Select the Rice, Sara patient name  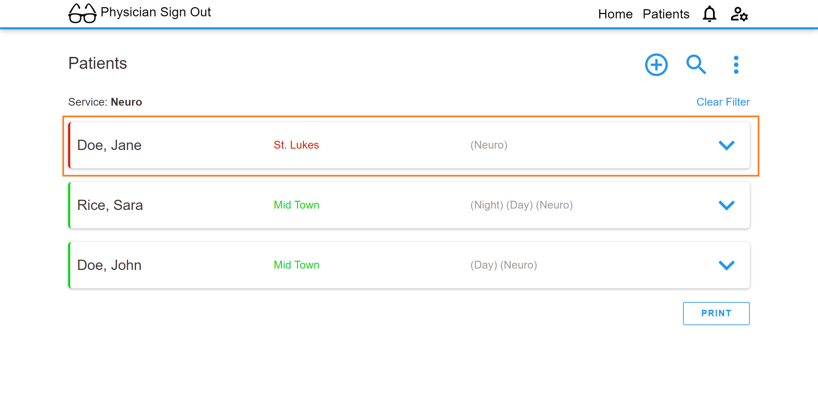[110, 205]
